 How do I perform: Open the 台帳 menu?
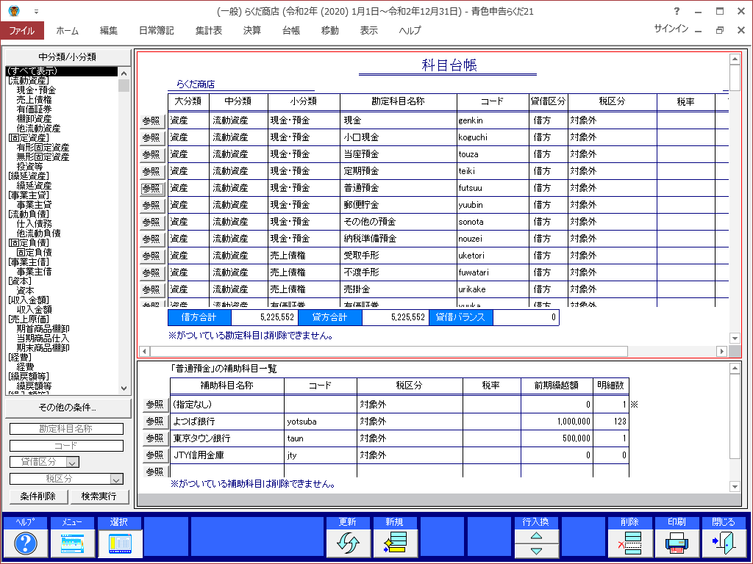[291, 30]
